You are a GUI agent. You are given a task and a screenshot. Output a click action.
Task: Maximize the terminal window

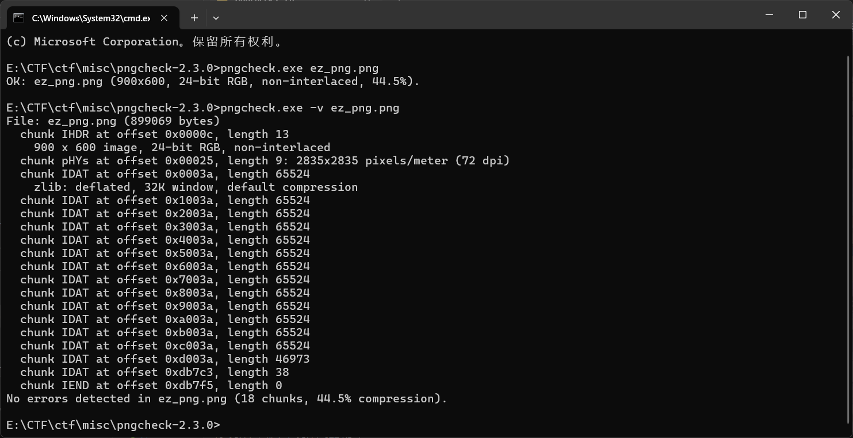coord(803,15)
